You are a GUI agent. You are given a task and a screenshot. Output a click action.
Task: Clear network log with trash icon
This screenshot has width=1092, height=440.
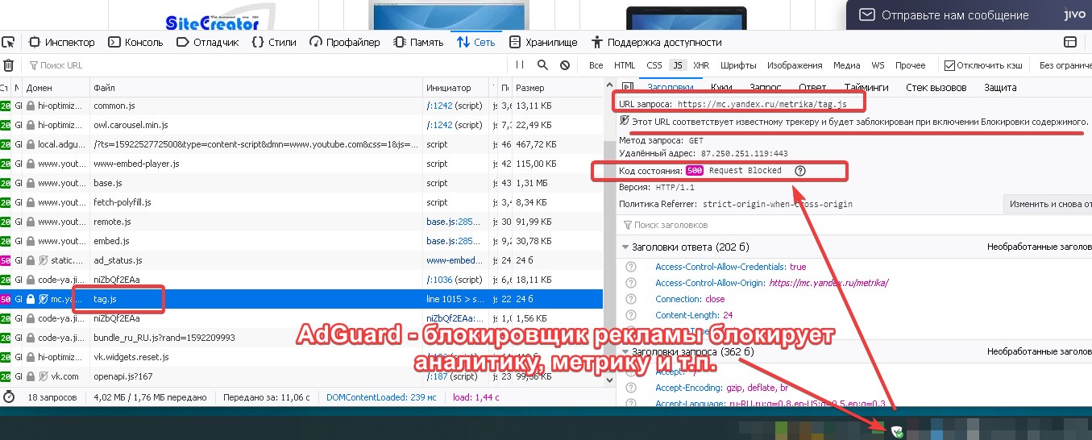pyautogui.click(x=8, y=65)
